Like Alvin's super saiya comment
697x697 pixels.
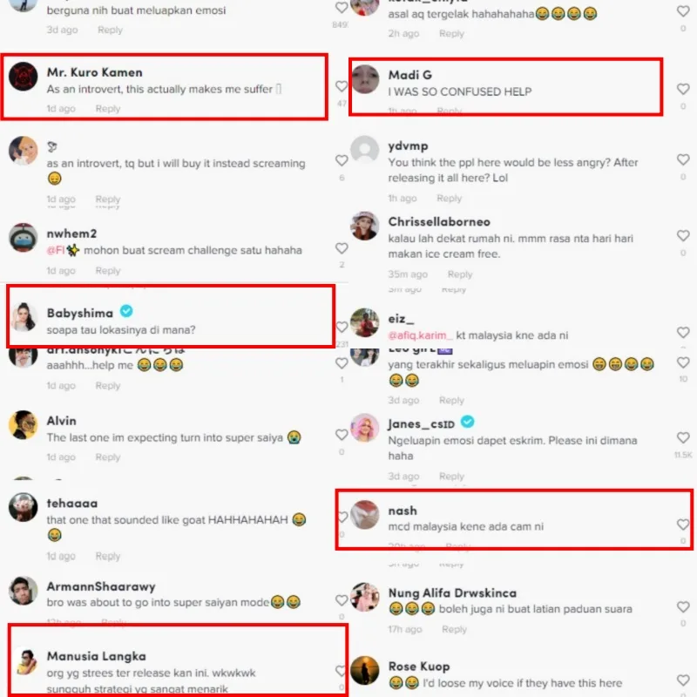[341, 434]
